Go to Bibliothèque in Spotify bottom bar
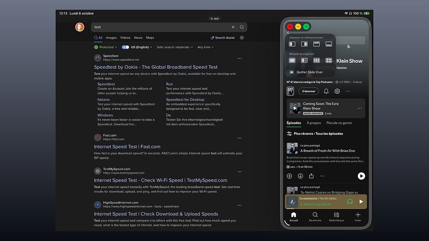 (x=336, y=217)
